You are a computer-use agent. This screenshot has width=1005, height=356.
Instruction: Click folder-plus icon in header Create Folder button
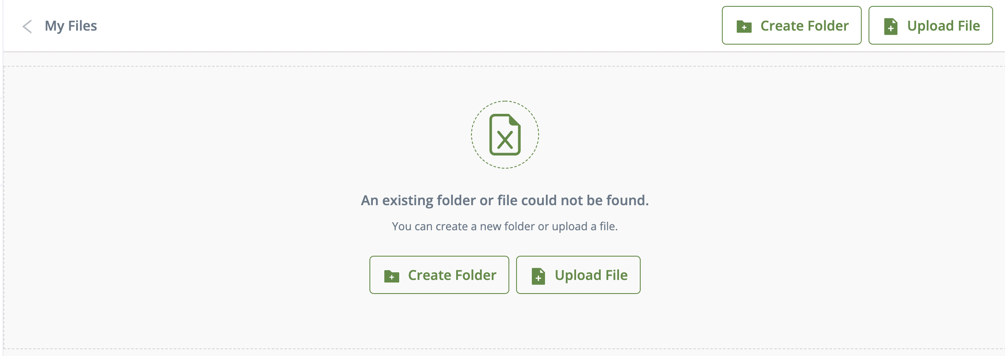pyautogui.click(x=744, y=26)
